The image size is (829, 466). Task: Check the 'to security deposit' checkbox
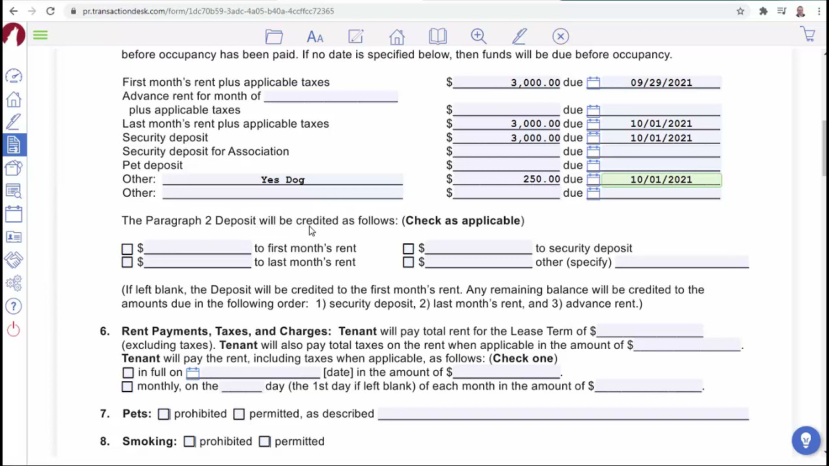coord(408,249)
